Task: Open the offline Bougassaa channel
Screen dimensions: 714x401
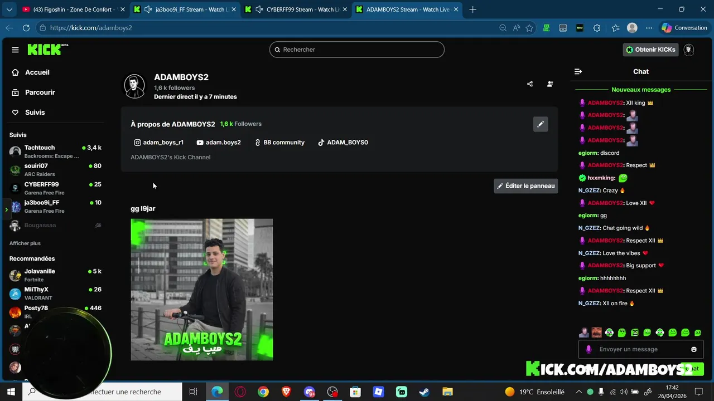Action: click(x=56, y=226)
